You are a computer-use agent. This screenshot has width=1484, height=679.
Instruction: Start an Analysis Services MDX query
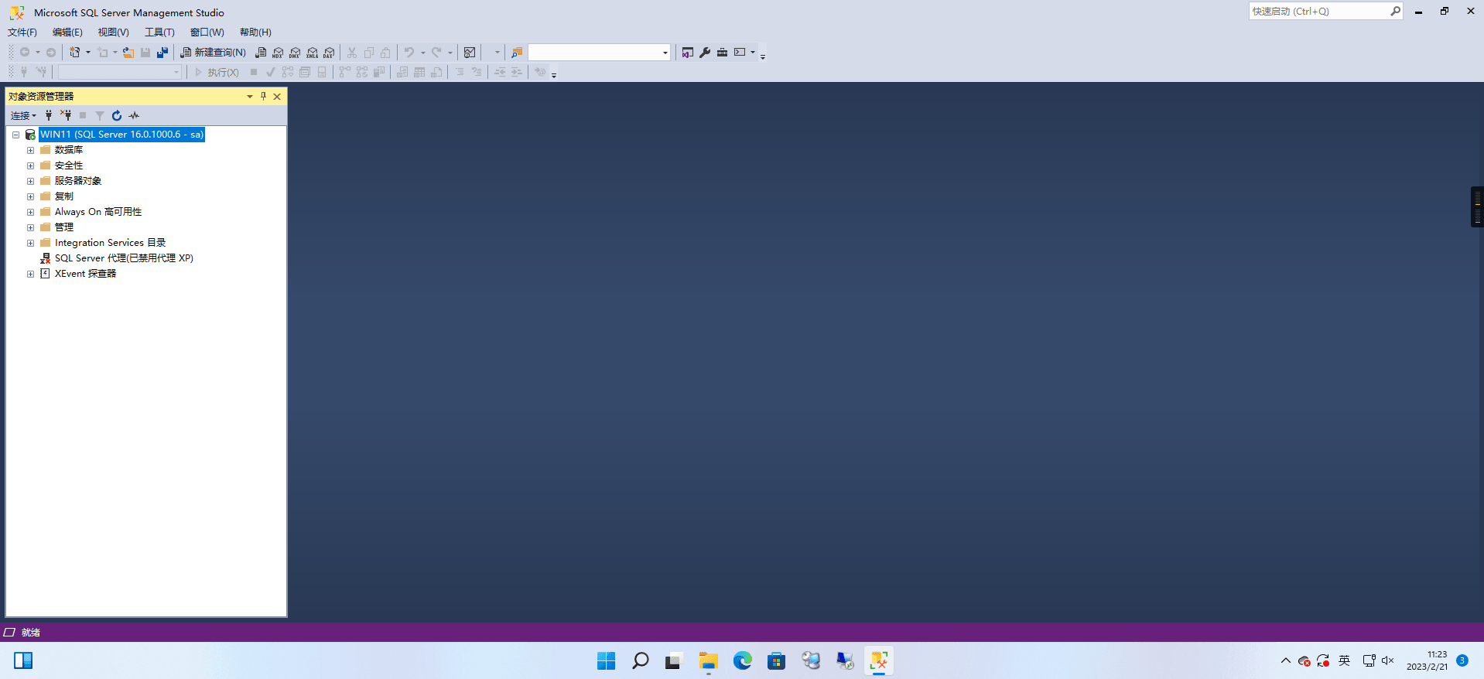[x=279, y=53]
